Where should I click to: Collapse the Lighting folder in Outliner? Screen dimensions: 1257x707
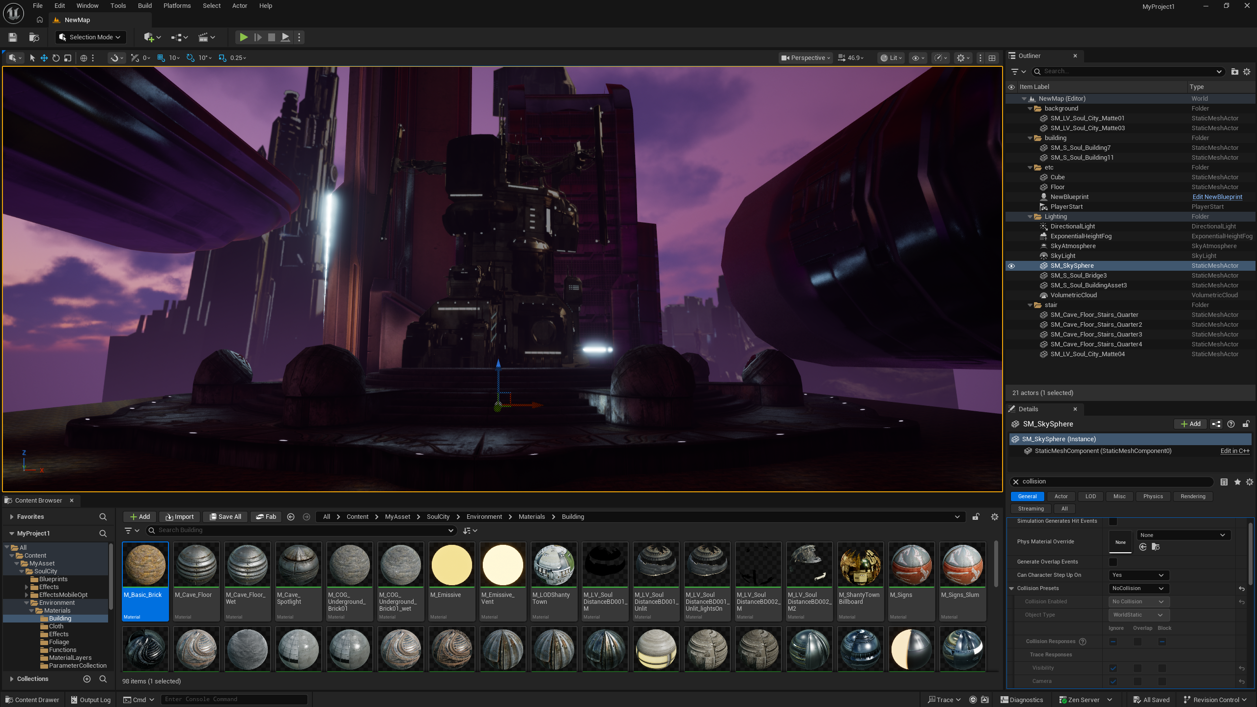pos(1030,217)
